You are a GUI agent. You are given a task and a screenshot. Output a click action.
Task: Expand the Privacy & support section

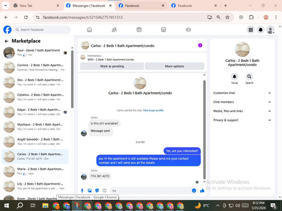point(242,120)
